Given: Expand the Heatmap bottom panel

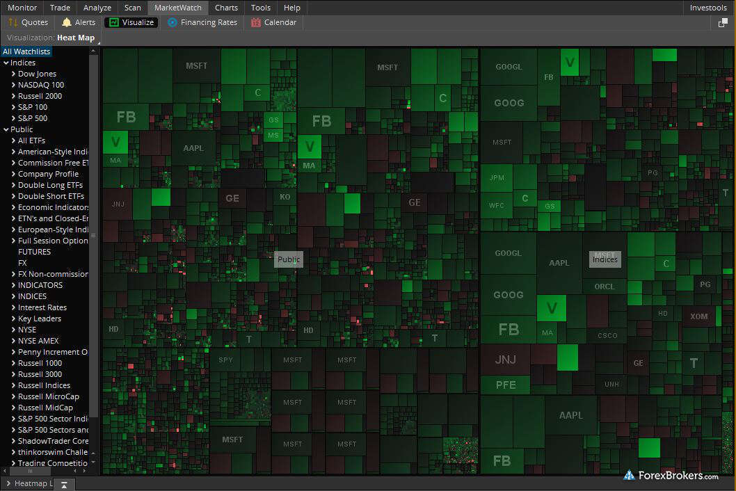Looking at the screenshot, I should tap(8, 483).
